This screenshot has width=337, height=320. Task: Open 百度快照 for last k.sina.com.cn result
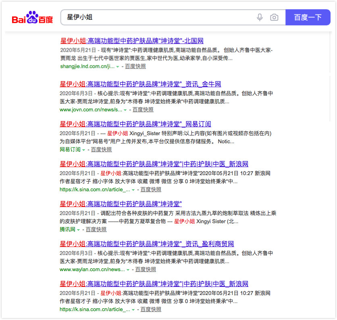click(x=151, y=310)
